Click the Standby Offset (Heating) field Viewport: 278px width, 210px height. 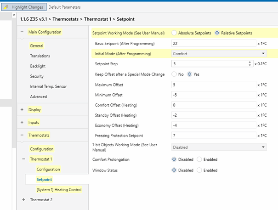click(x=214, y=115)
